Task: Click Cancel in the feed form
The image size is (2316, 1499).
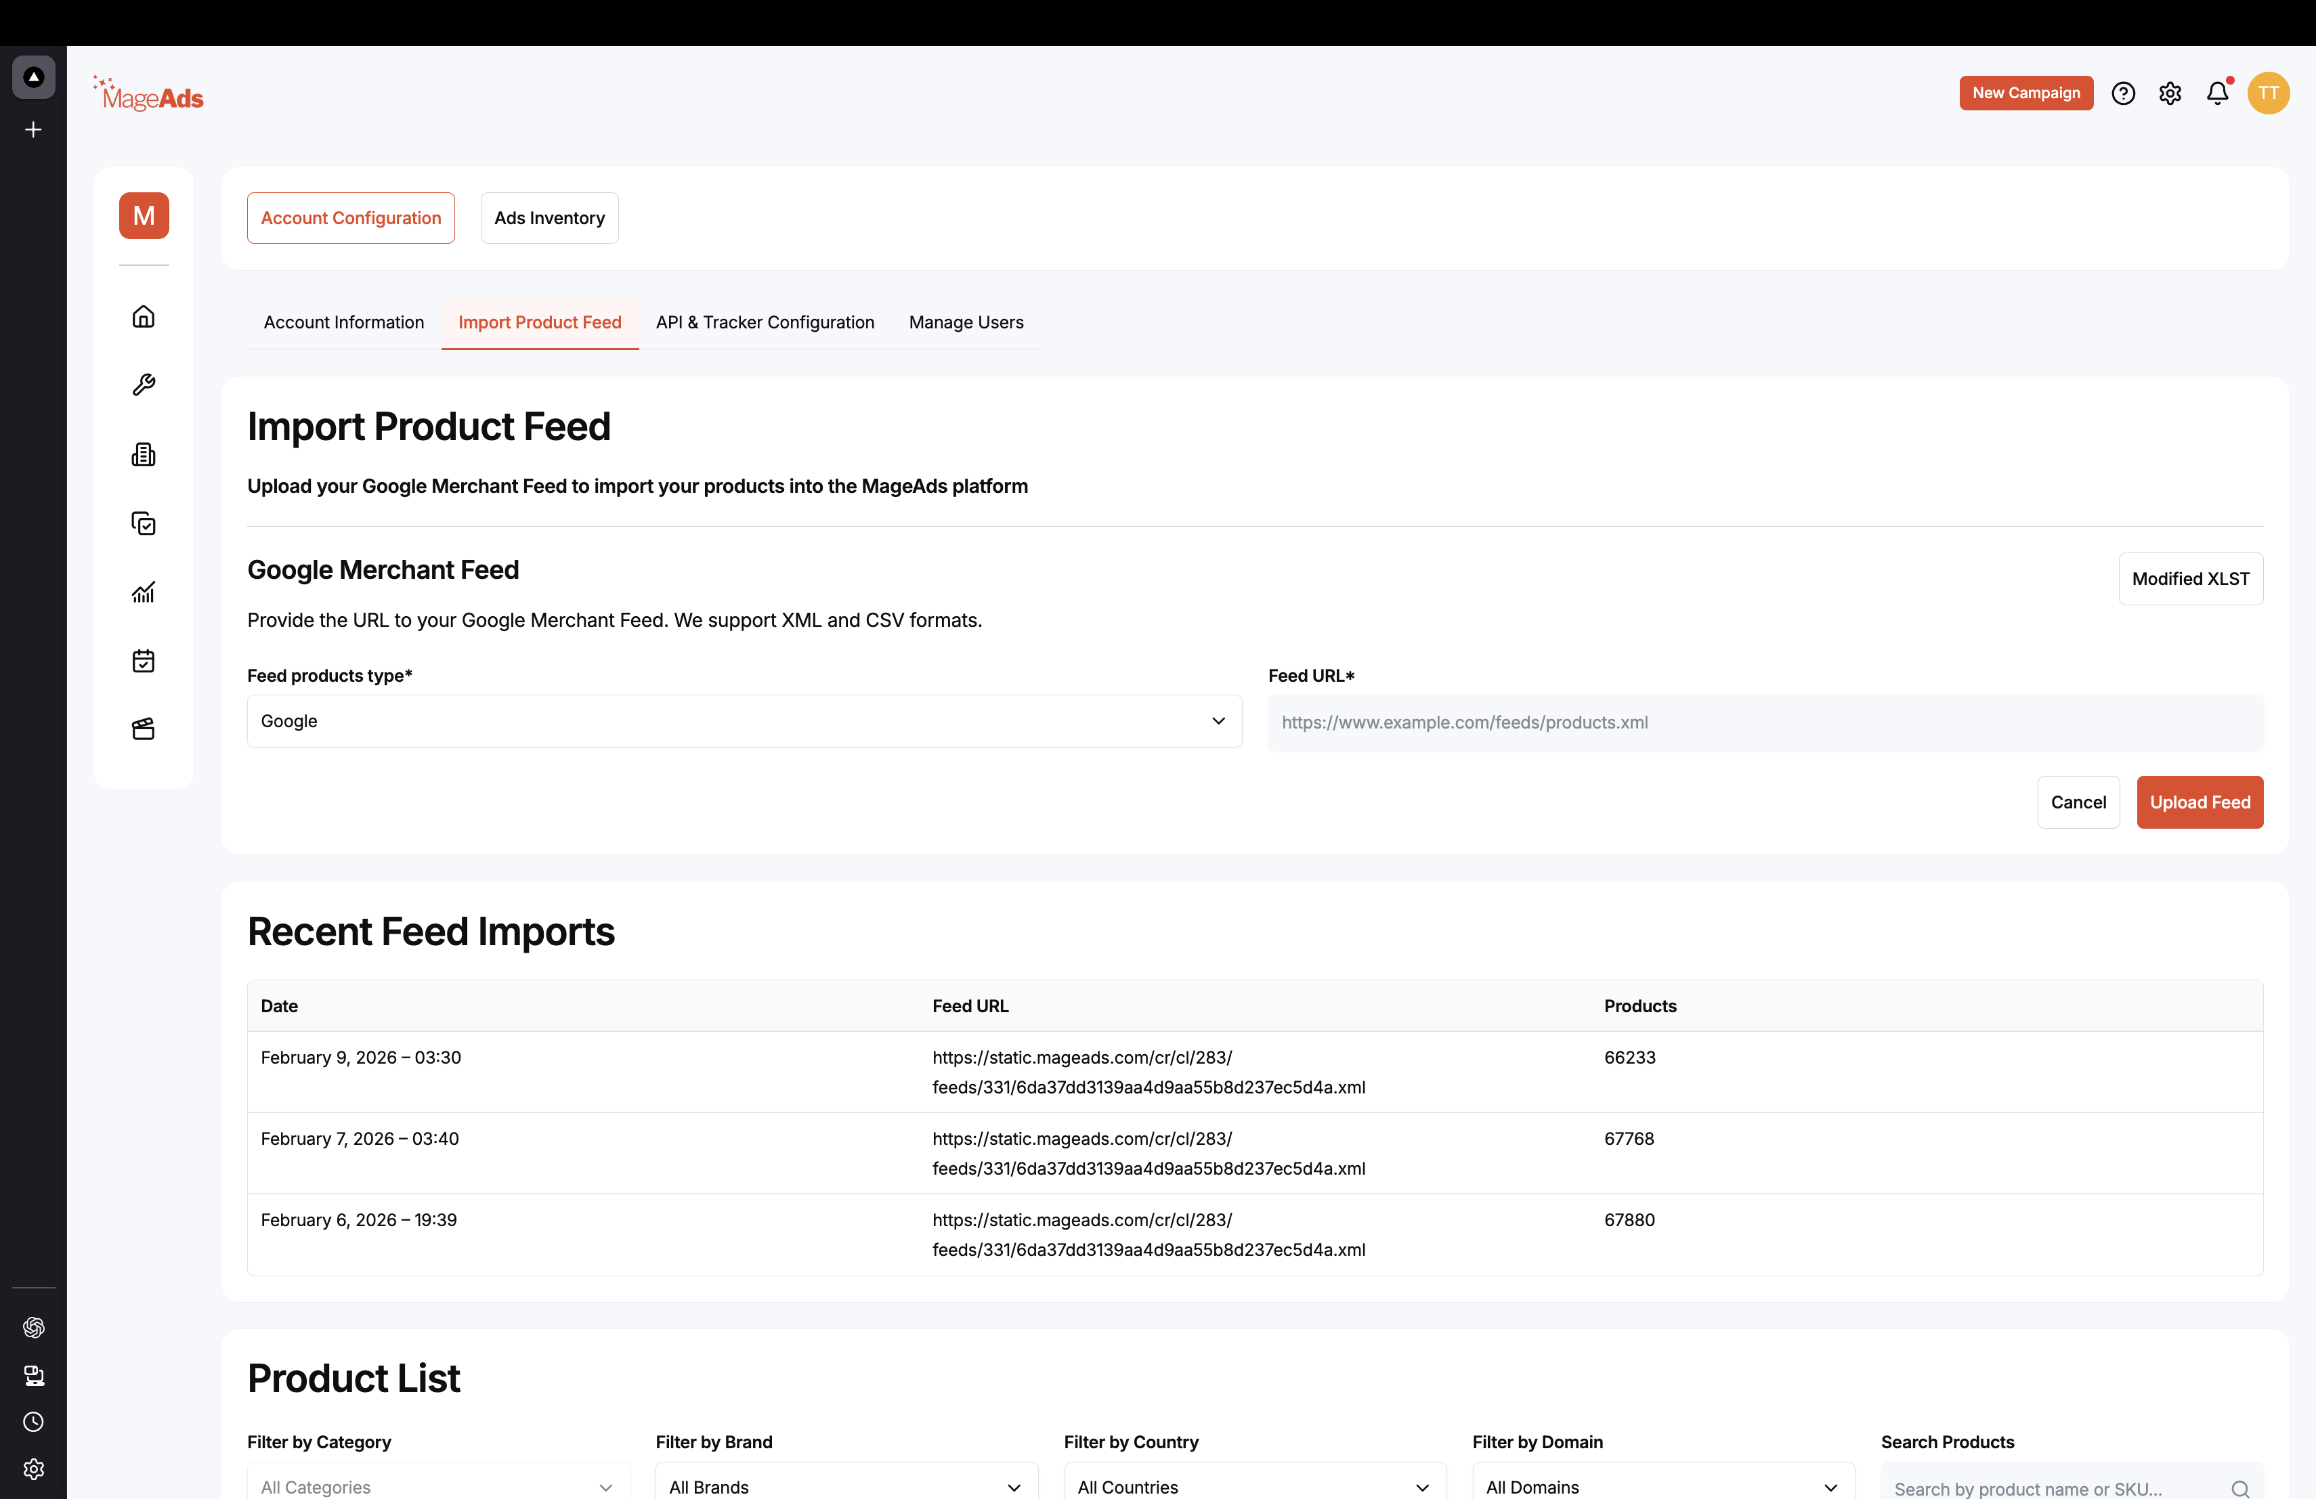Action: point(2078,802)
